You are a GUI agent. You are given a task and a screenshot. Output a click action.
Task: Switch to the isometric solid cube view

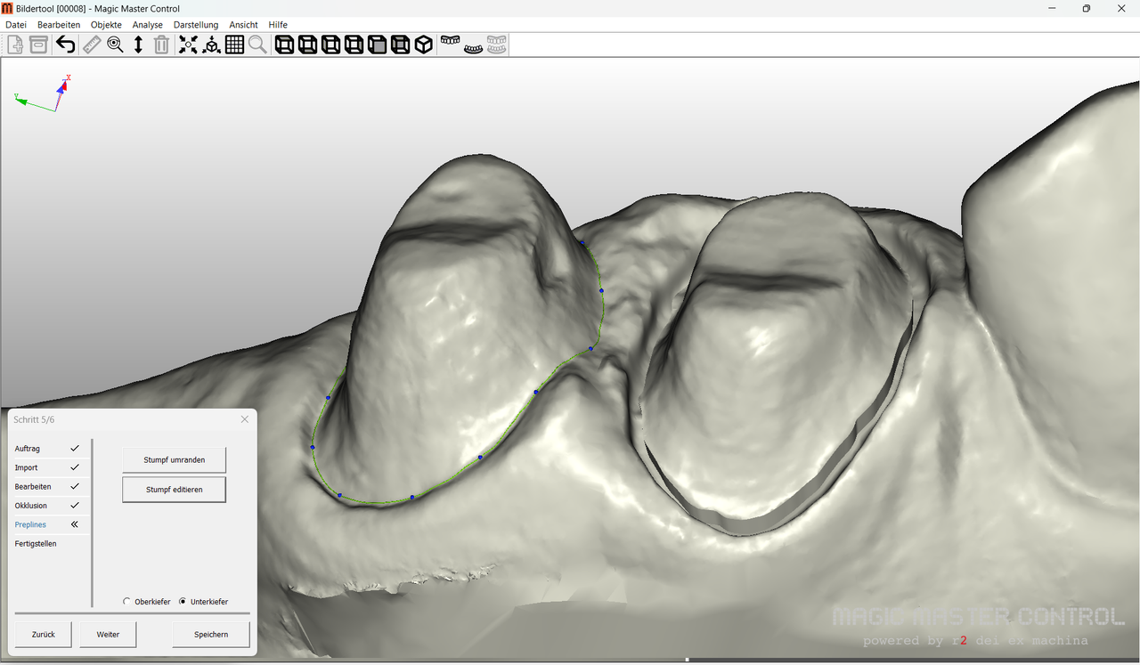(424, 45)
